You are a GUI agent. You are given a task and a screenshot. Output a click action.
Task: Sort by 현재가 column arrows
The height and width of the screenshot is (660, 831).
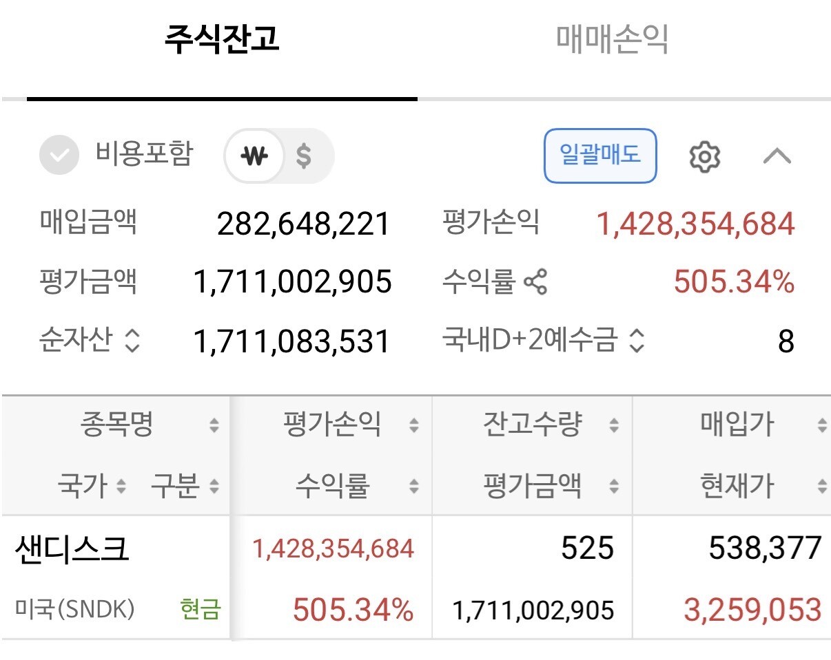click(x=822, y=487)
